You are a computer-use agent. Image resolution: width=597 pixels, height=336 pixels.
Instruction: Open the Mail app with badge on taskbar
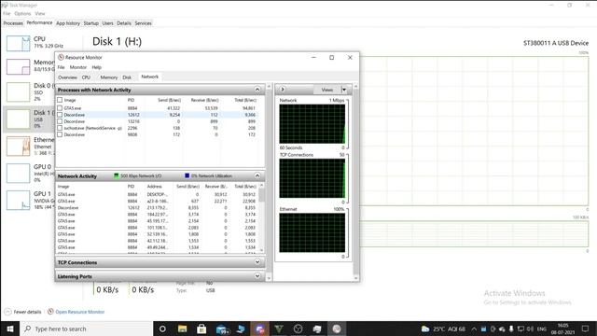222,329
